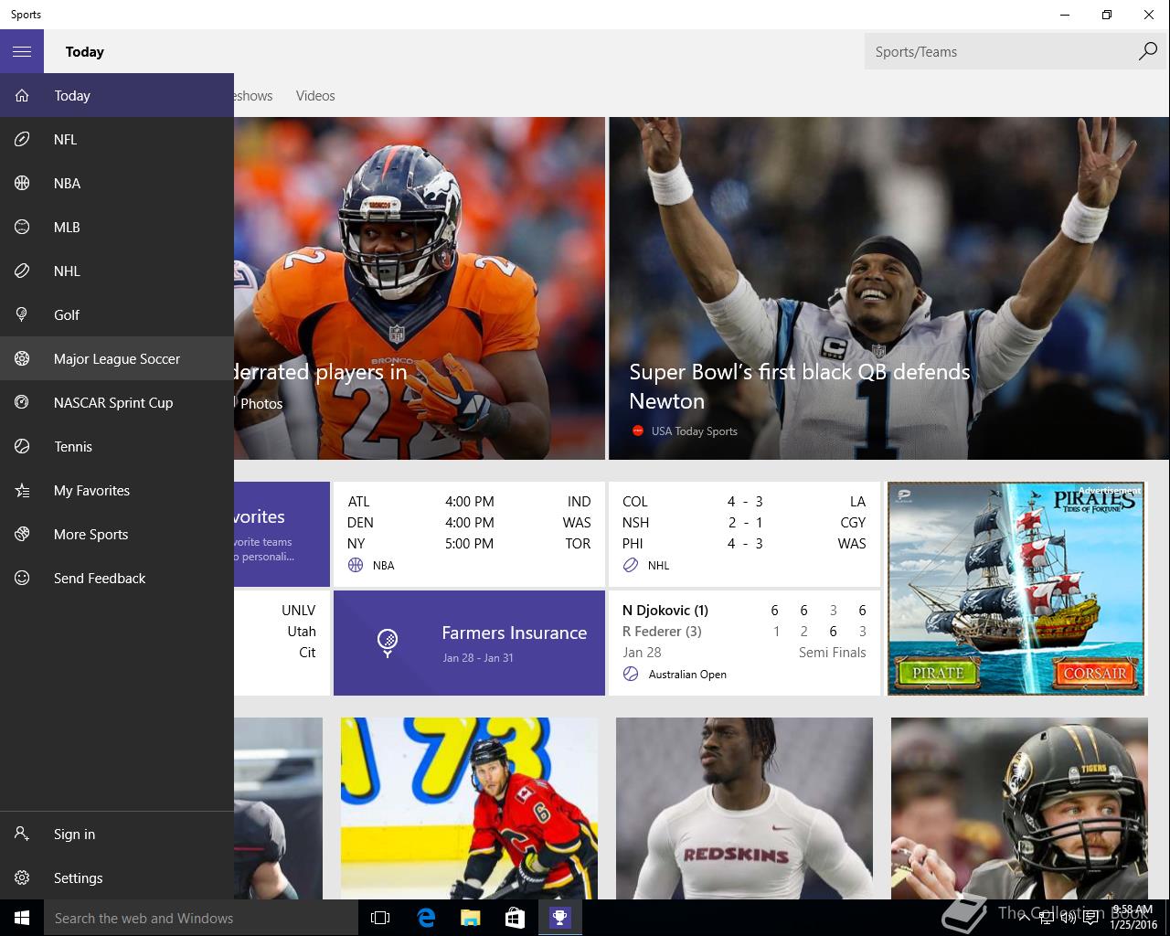Click the NHL icon in scores tile

631,565
